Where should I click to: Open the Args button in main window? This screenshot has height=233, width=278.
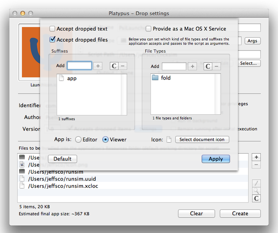tap(253, 41)
